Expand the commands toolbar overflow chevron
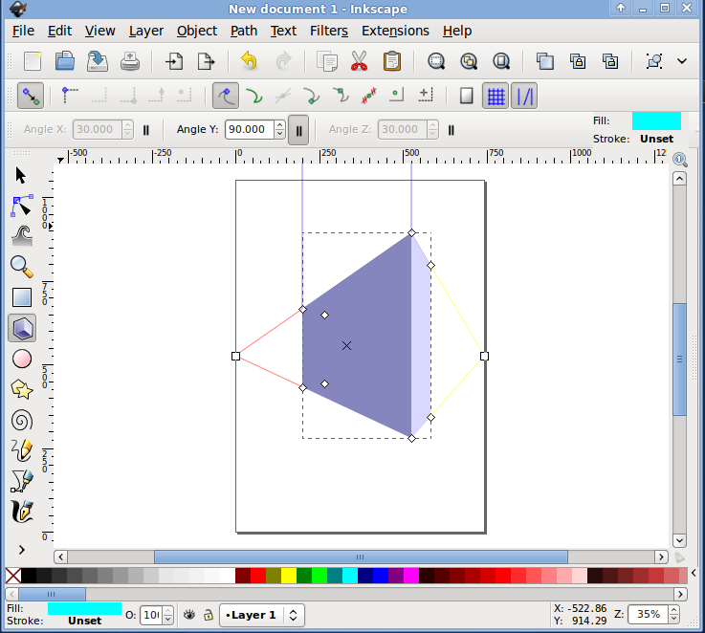This screenshot has height=633, width=705. 682,62
